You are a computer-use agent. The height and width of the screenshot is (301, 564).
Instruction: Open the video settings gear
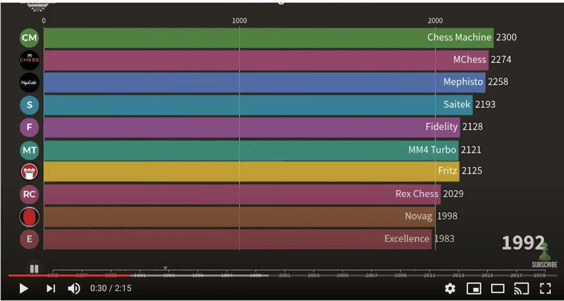(x=450, y=288)
